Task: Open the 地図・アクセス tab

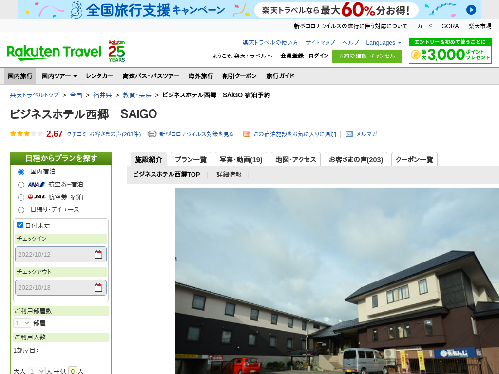Action: [296, 159]
